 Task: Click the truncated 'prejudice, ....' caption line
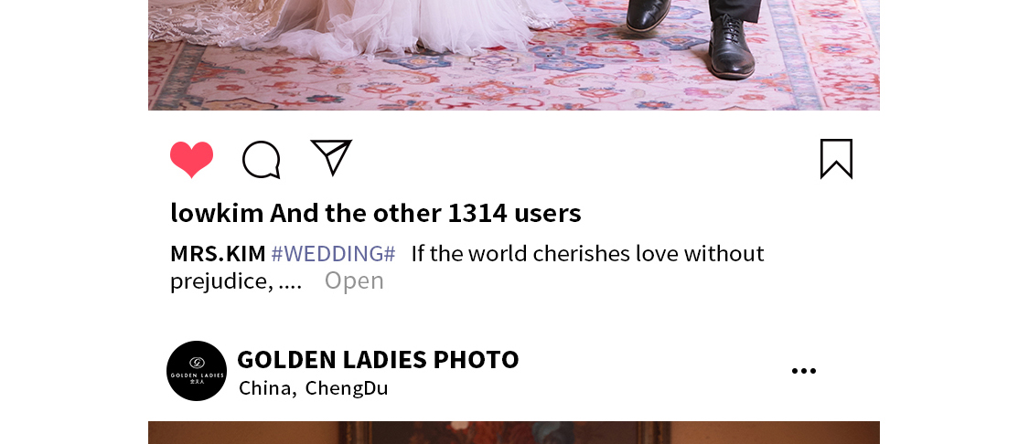coord(236,281)
